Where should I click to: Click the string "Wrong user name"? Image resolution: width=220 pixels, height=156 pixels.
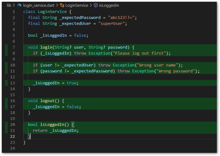click(158, 65)
